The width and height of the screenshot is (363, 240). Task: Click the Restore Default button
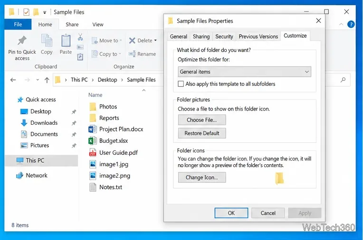pos(202,133)
